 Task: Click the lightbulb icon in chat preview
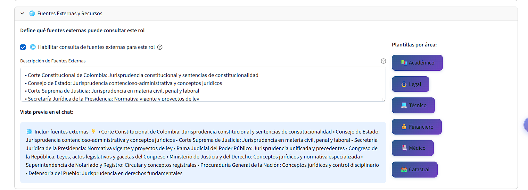[93, 131]
